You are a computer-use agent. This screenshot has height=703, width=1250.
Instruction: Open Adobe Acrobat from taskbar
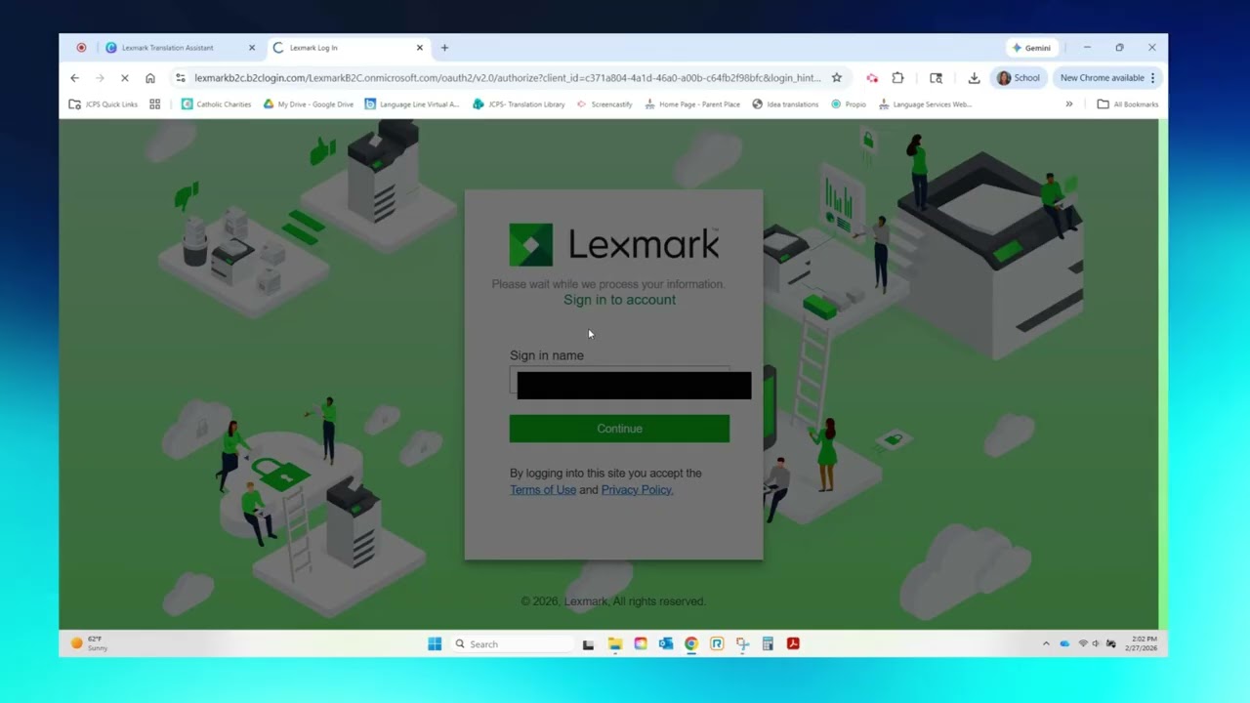point(793,644)
